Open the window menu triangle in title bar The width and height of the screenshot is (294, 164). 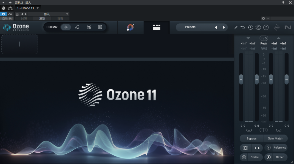3,2
